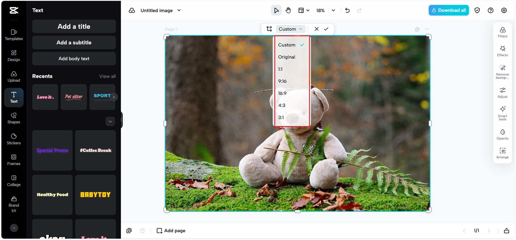
Task: Open the Adjust settings tool
Action: [x=503, y=93]
